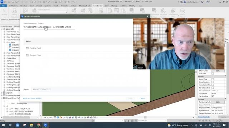The image size is (229, 128).
Task: Enable the Far Clip Active checkbox
Action: point(213,88)
